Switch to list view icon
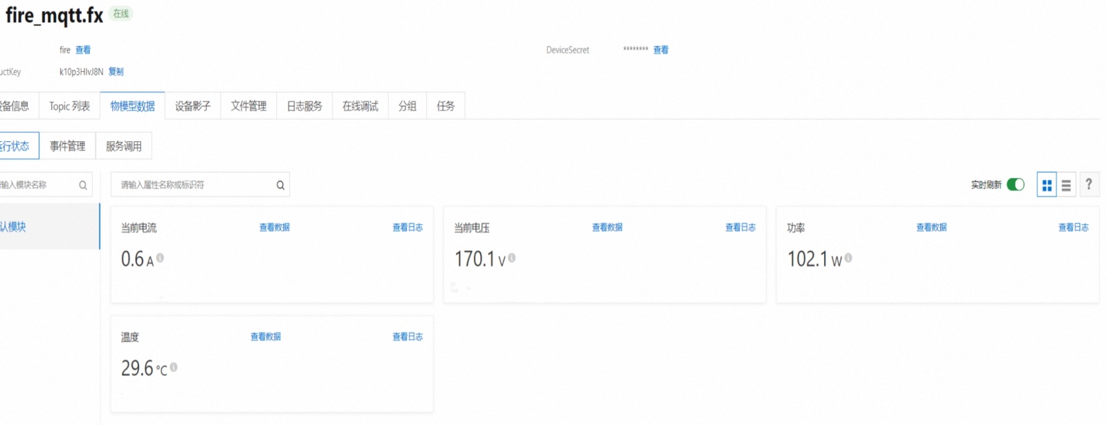Image resolution: width=1107 pixels, height=425 pixels. [x=1066, y=185]
